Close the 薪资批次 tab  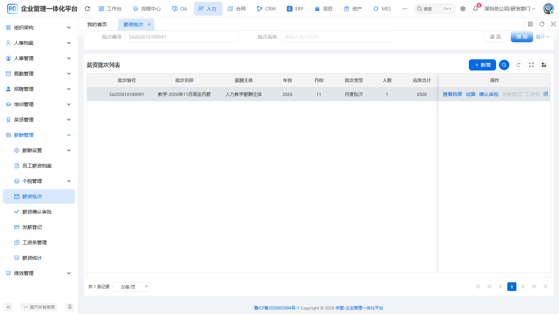[149, 24]
